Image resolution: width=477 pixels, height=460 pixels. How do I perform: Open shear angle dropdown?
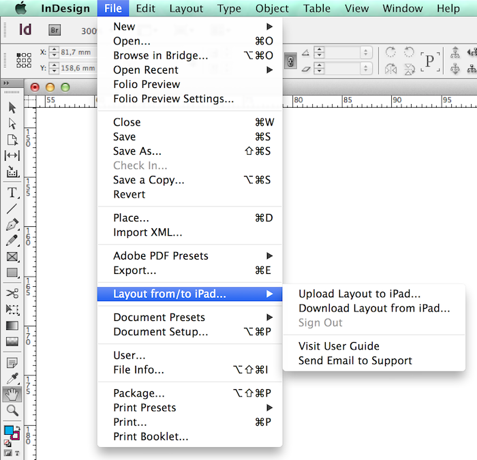click(366, 68)
